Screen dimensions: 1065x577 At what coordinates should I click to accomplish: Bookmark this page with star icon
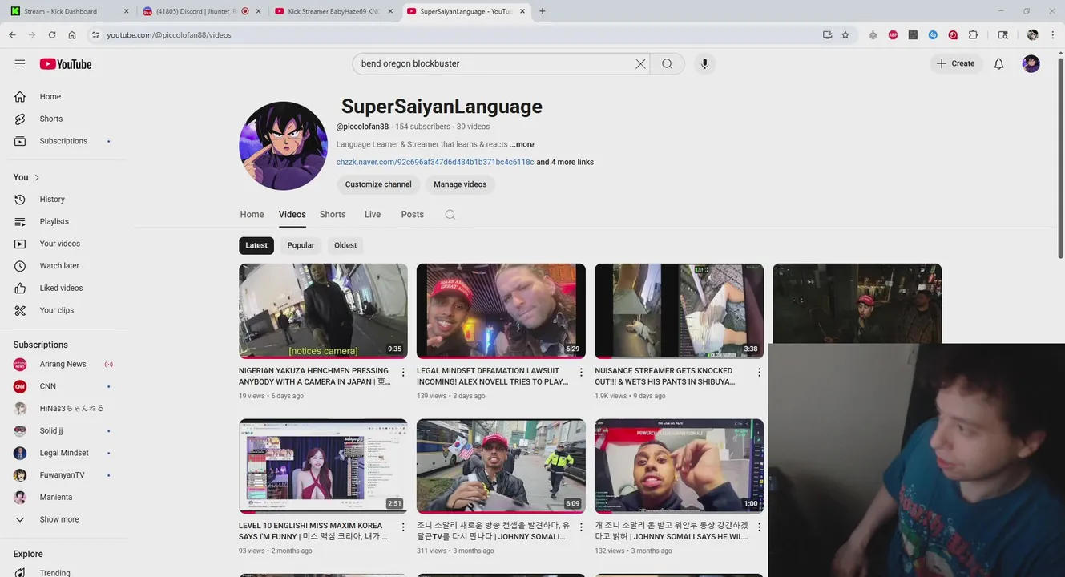coord(845,35)
